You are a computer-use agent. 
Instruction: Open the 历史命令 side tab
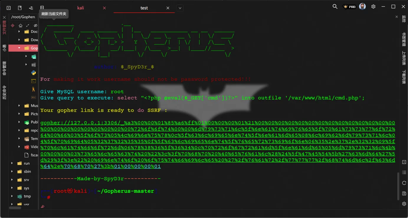coord(4,92)
